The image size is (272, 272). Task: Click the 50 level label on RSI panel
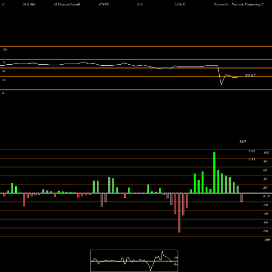4,71
